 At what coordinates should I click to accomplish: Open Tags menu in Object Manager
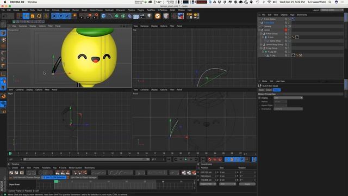(292, 15)
